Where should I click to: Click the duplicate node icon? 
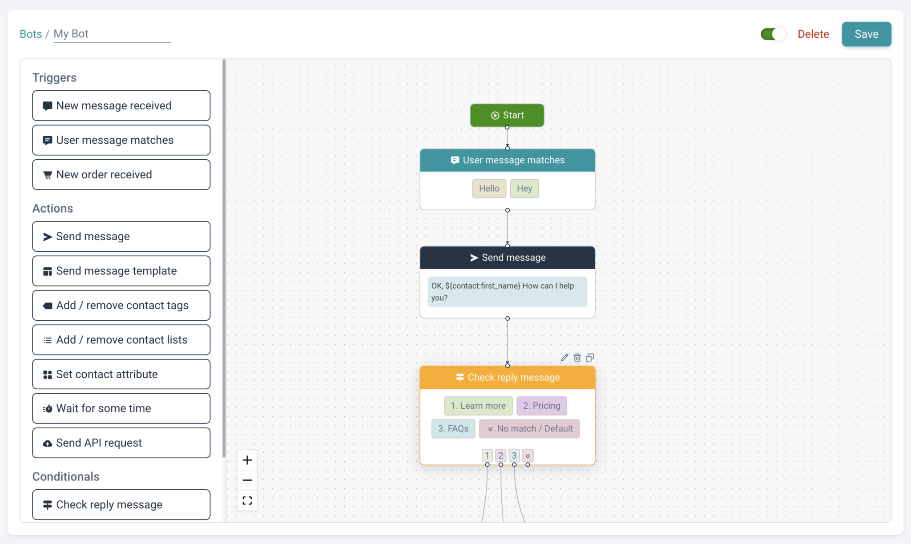[x=590, y=357]
